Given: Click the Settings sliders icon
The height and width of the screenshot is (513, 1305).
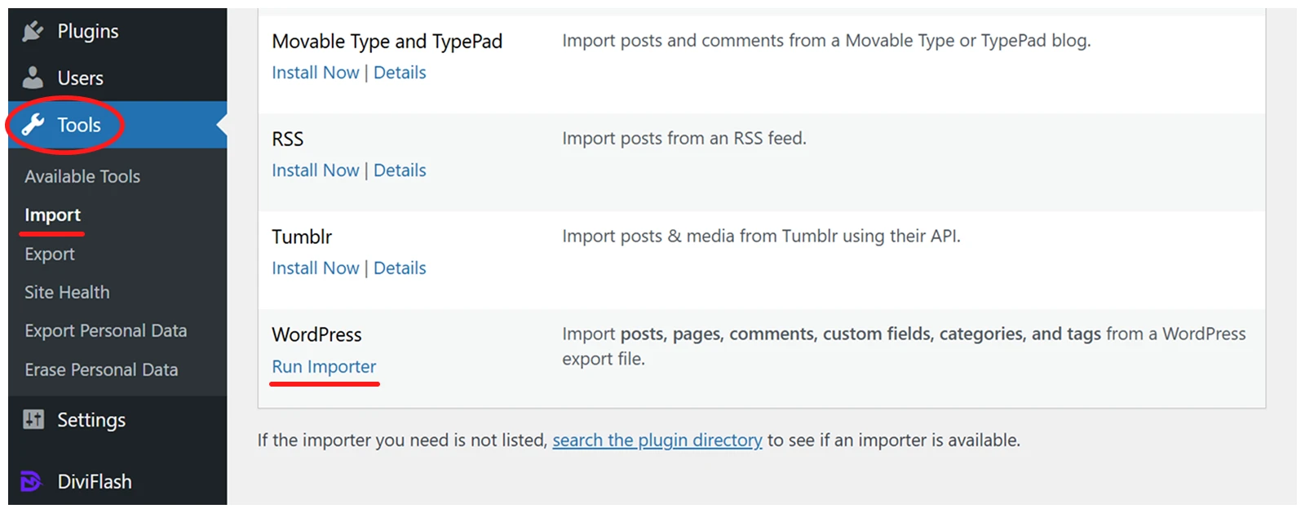Looking at the screenshot, I should pos(33,420).
